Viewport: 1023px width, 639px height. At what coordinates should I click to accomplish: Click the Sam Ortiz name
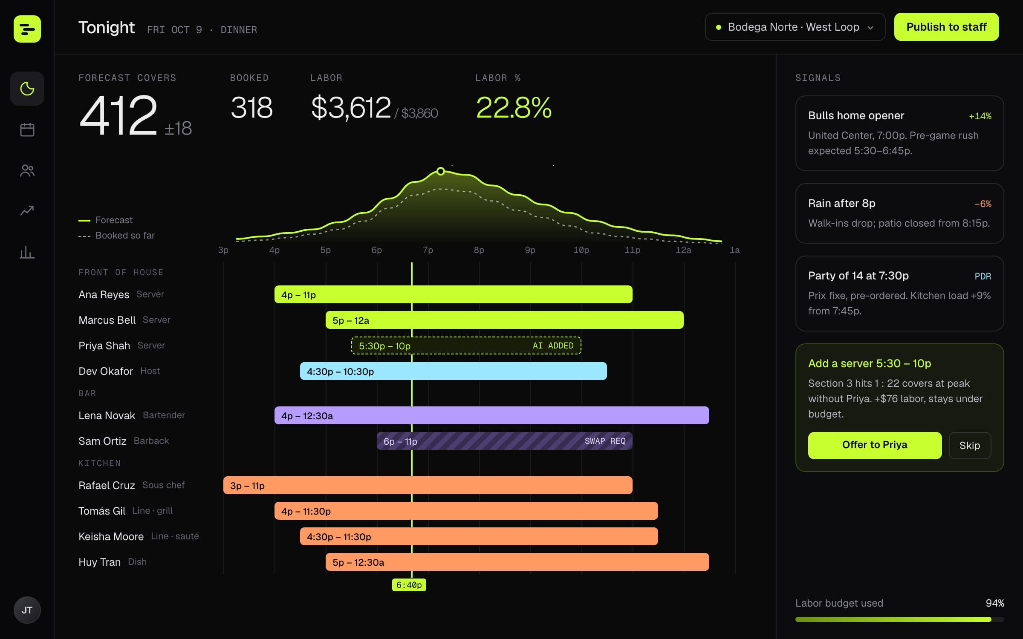pyautogui.click(x=102, y=441)
